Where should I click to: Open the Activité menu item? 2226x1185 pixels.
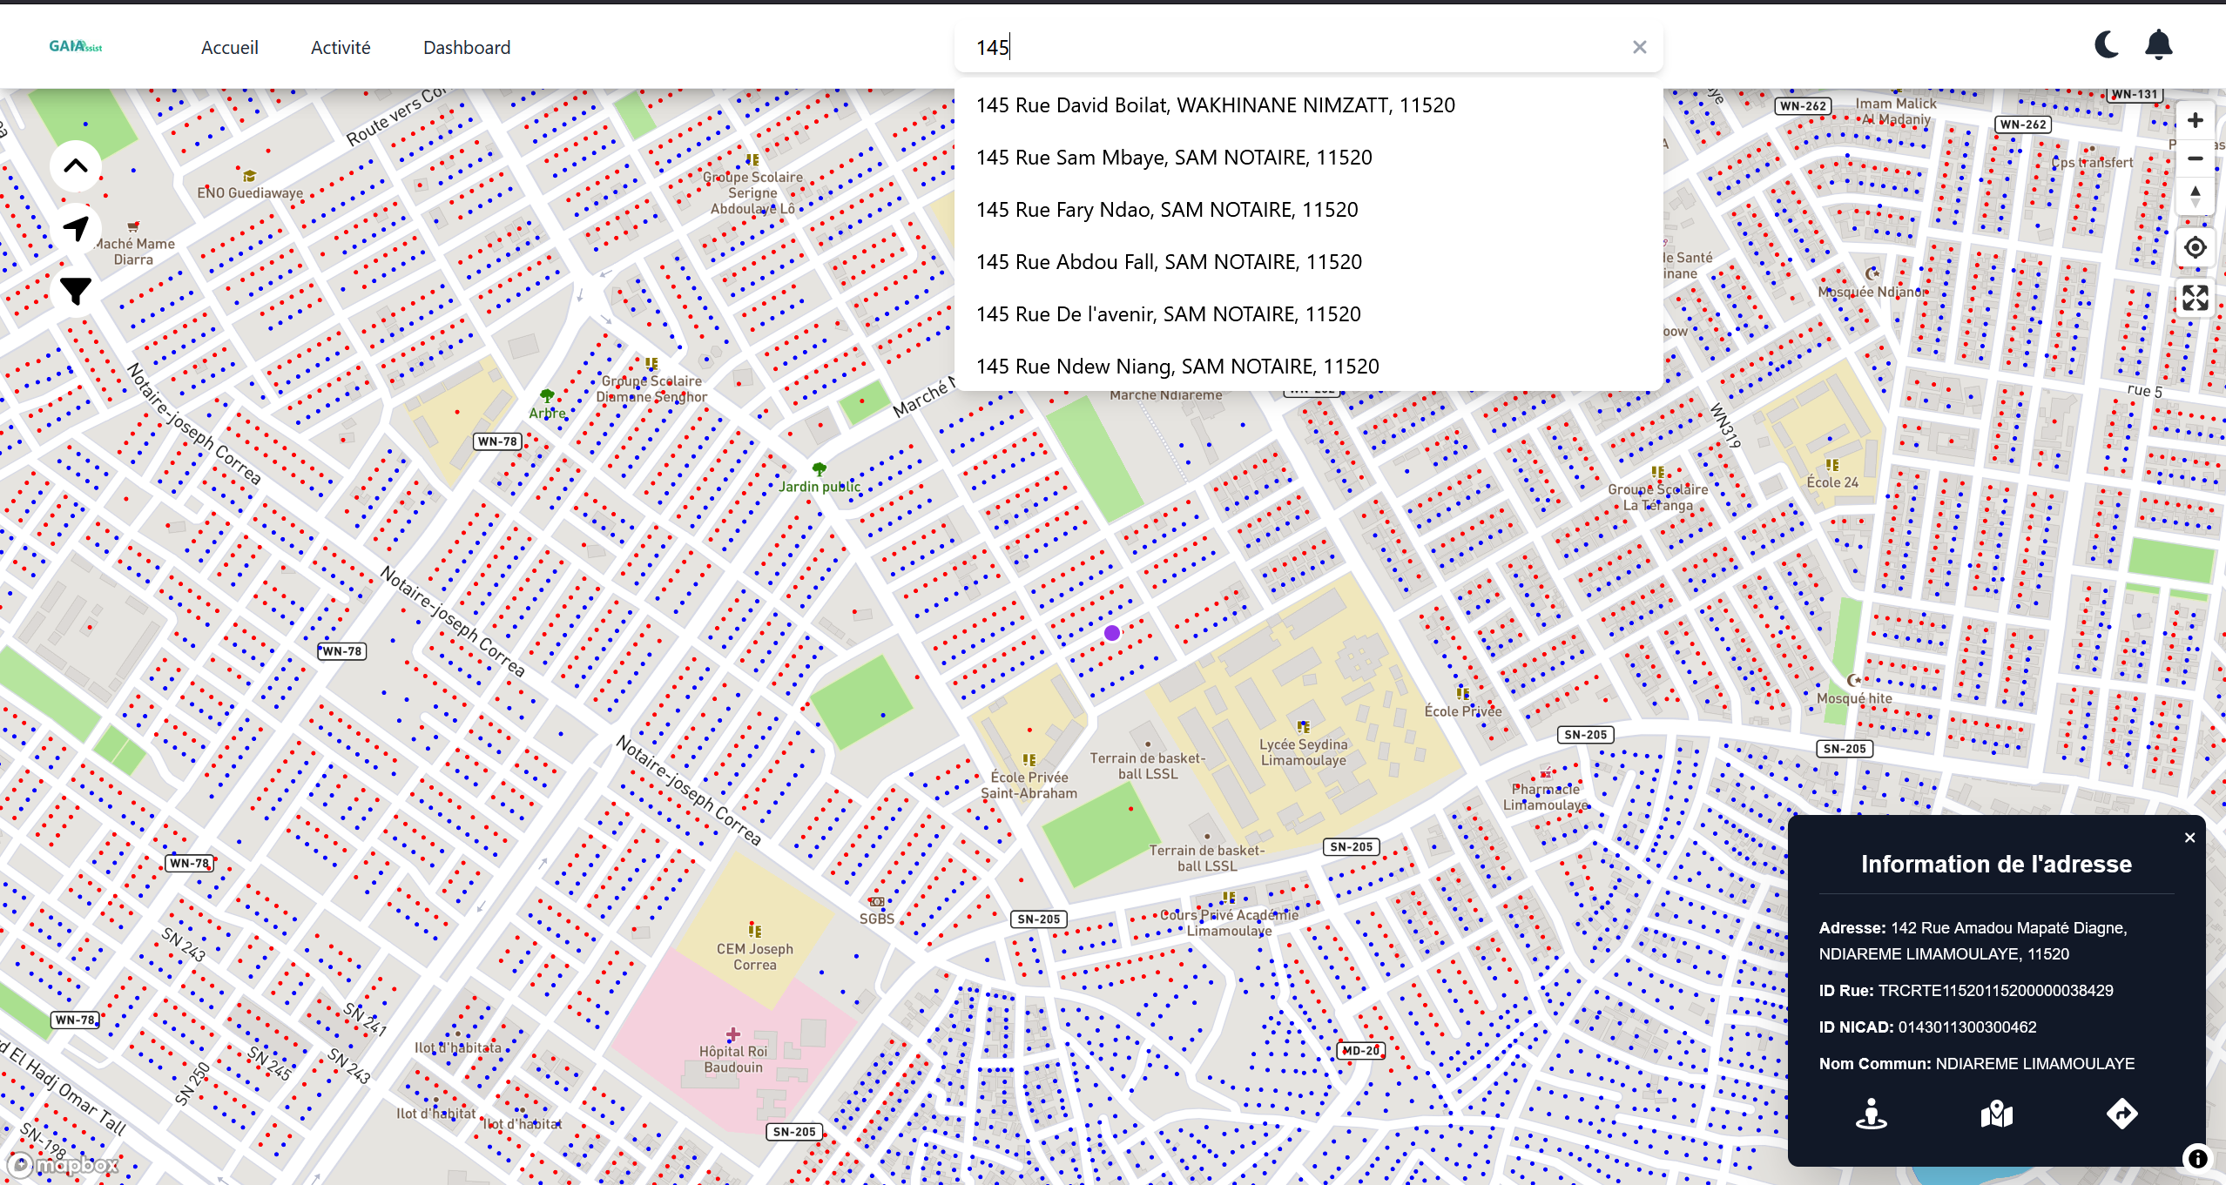341,47
